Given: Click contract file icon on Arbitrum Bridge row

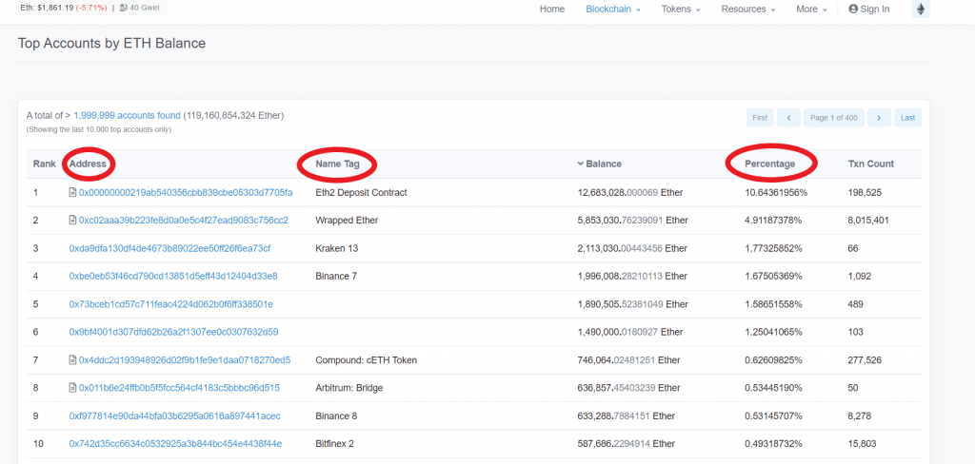Looking at the screenshot, I should point(73,388).
